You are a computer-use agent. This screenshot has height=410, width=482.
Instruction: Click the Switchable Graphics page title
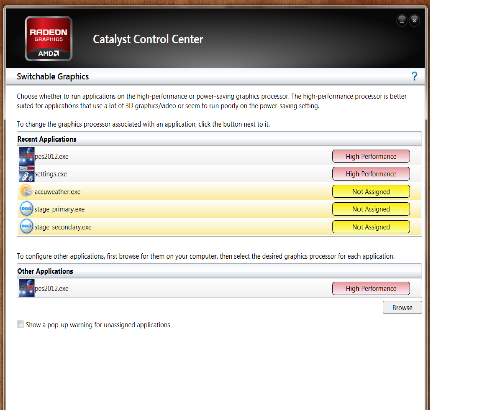pos(53,76)
